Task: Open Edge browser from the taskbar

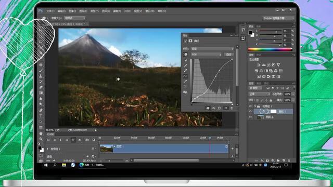Action: tap(81, 165)
